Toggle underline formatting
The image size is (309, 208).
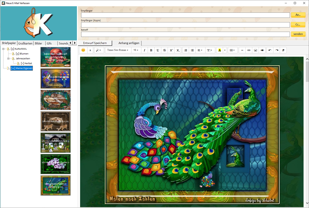(x=158, y=50)
